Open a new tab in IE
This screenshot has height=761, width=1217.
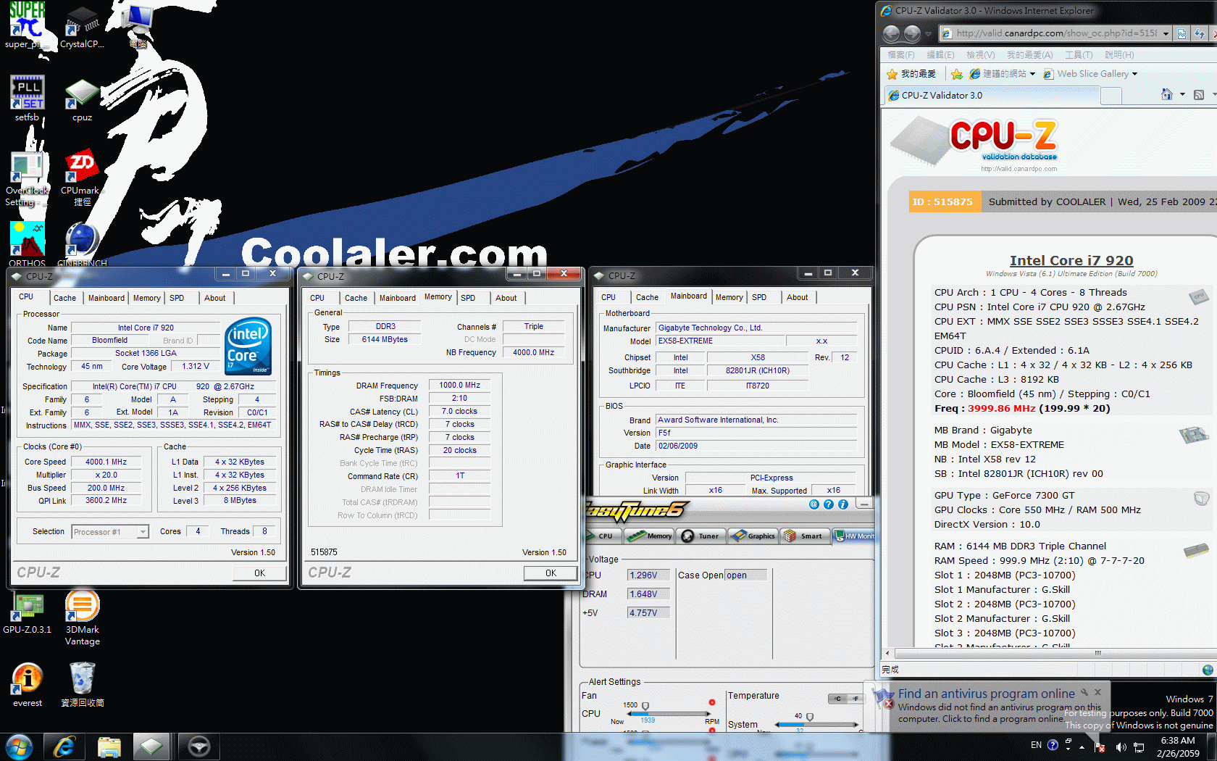[1111, 95]
